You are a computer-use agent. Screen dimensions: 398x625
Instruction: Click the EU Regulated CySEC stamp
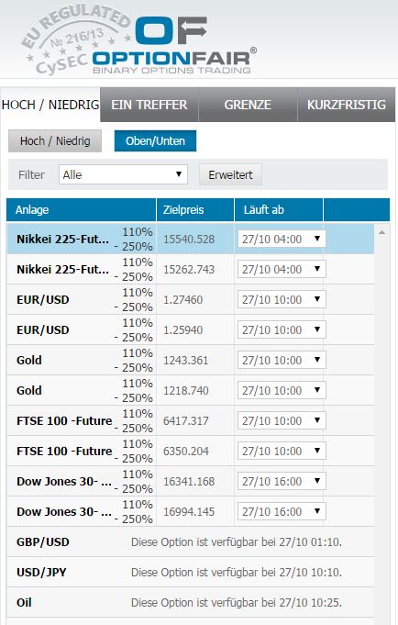click(x=76, y=39)
